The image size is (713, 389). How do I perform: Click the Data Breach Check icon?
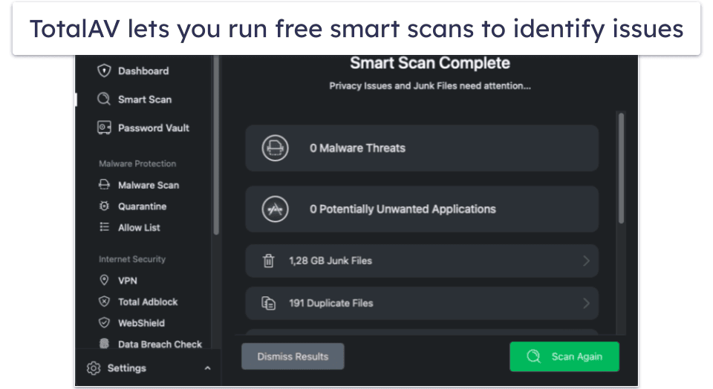point(104,344)
